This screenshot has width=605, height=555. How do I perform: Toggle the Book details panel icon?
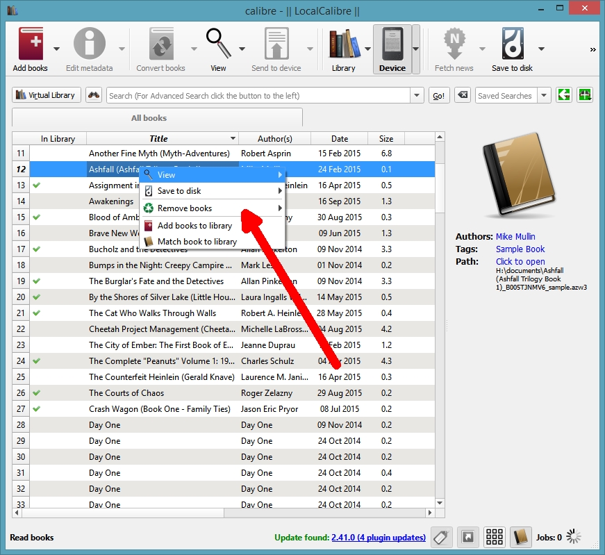pyautogui.click(x=520, y=537)
